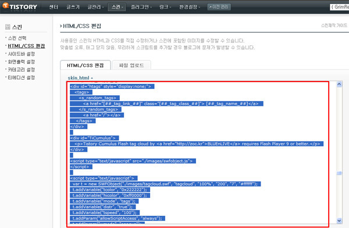Image resolution: width=349 pixels, height=228 pixels.
Task: Click the addParam "allowScriptAccess" line
Action: point(117,219)
